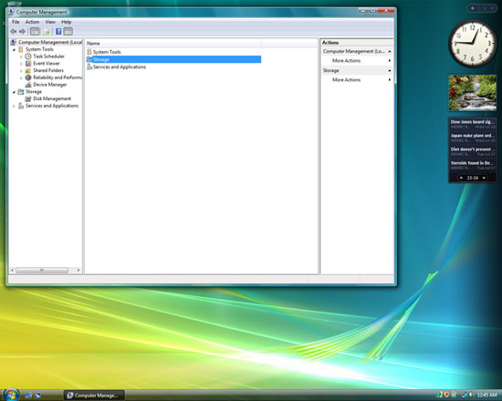Sort the list by the Name column header
The image size is (502, 401).
(x=173, y=43)
